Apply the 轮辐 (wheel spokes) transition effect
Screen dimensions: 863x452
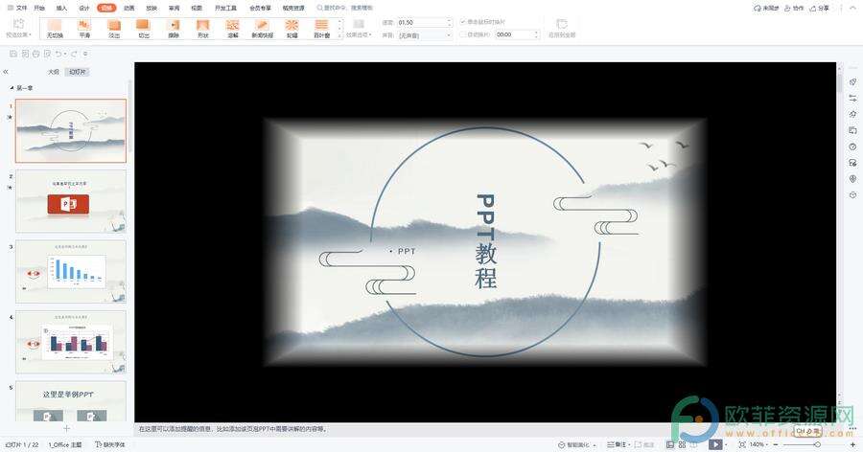(292, 28)
